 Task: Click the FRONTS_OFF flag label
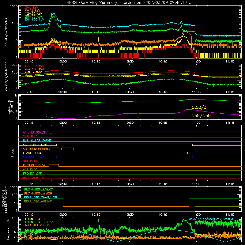click(32, 174)
